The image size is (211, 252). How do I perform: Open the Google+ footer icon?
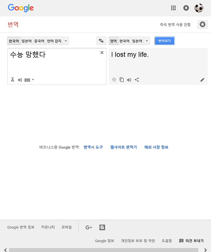(x=89, y=227)
